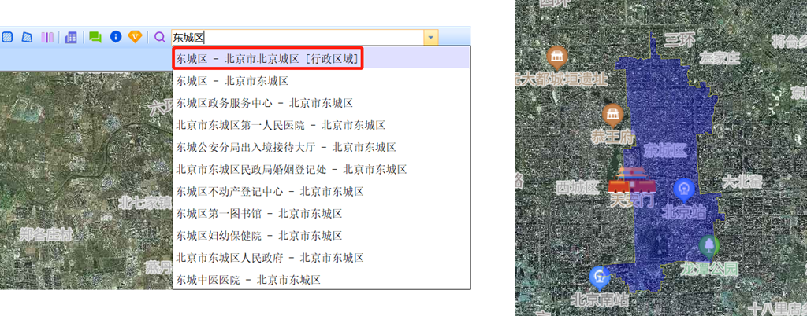Click the 恭王府 orange landmark marker
Image resolution: width=807 pixels, height=316 pixels.
tap(612, 115)
